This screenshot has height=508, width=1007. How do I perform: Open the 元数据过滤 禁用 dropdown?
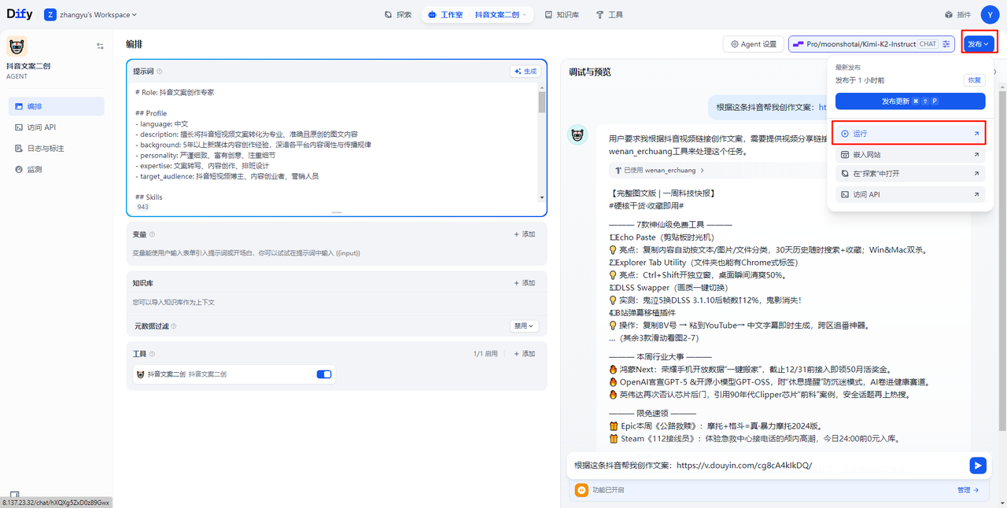tap(524, 326)
